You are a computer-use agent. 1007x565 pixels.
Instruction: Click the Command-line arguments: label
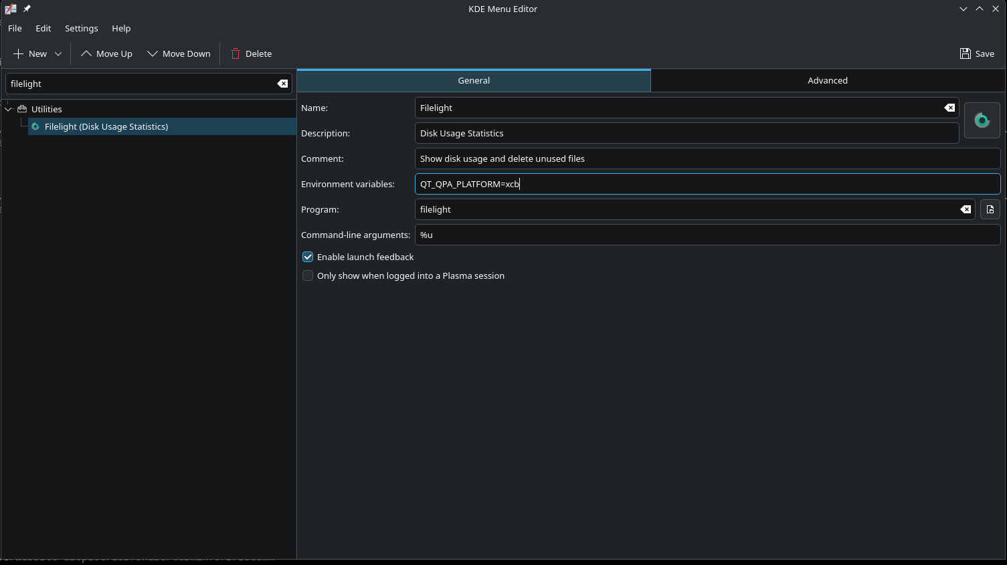355,235
